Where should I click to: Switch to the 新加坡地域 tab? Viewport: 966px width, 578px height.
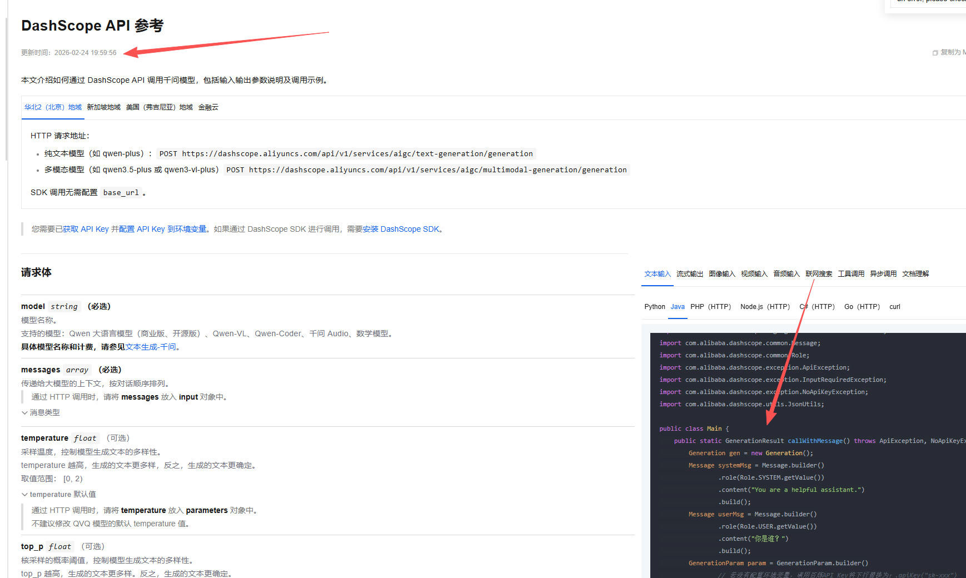[x=103, y=107]
